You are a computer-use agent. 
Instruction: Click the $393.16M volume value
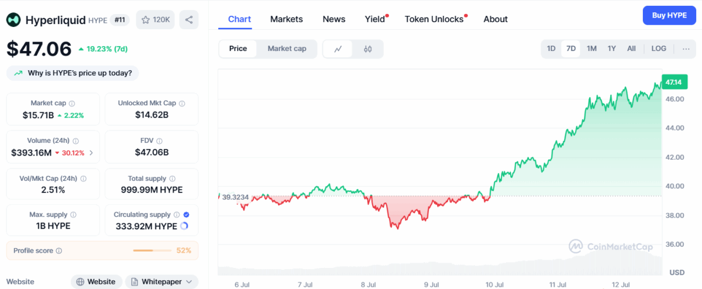click(x=31, y=153)
